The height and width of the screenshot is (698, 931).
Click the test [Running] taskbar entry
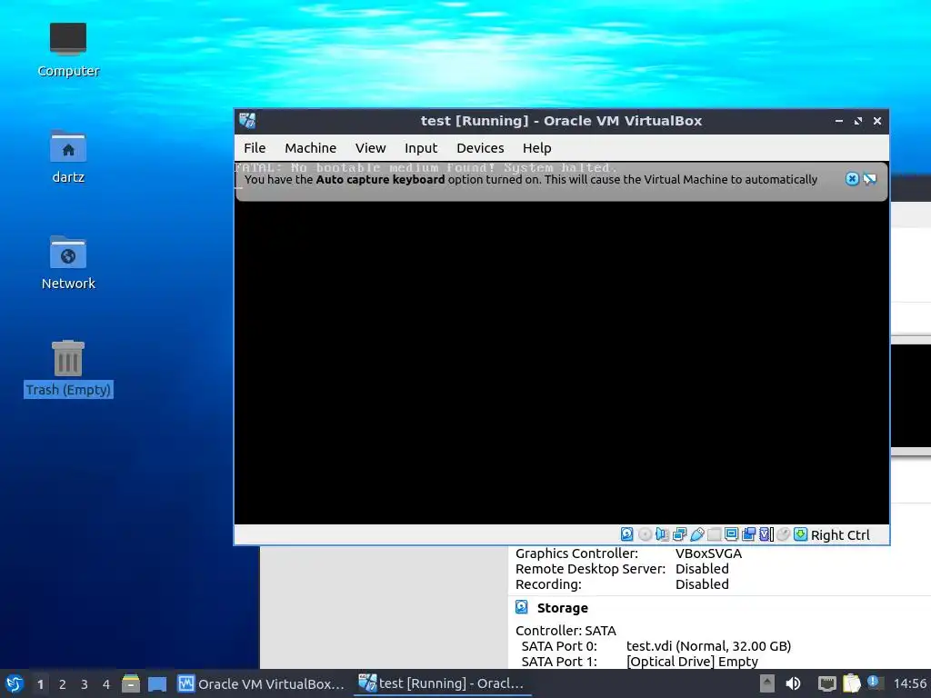(443, 683)
